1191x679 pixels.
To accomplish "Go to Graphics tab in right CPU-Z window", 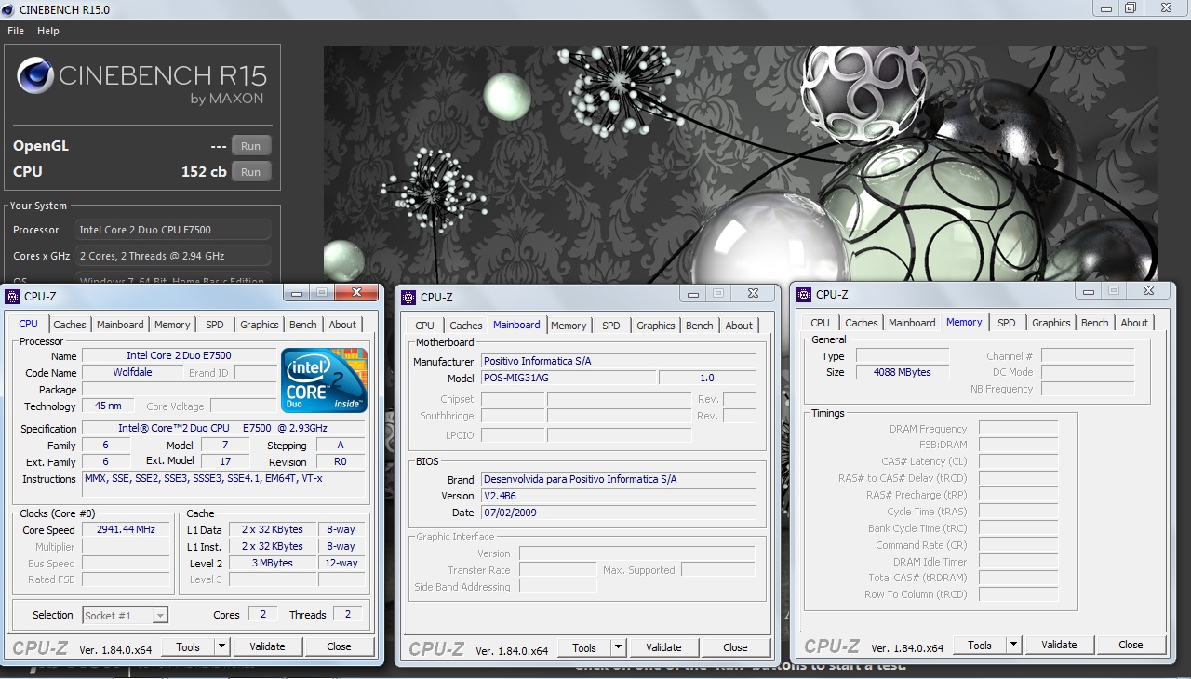I will coord(1051,323).
